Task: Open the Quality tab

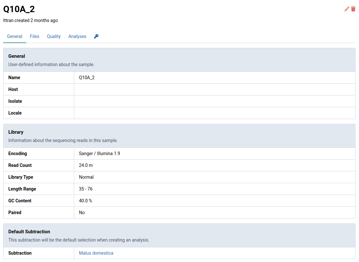Action: coord(53,36)
